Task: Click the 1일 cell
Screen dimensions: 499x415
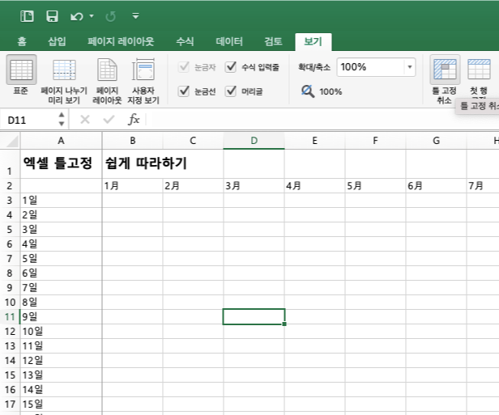Action: (x=61, y=200)
